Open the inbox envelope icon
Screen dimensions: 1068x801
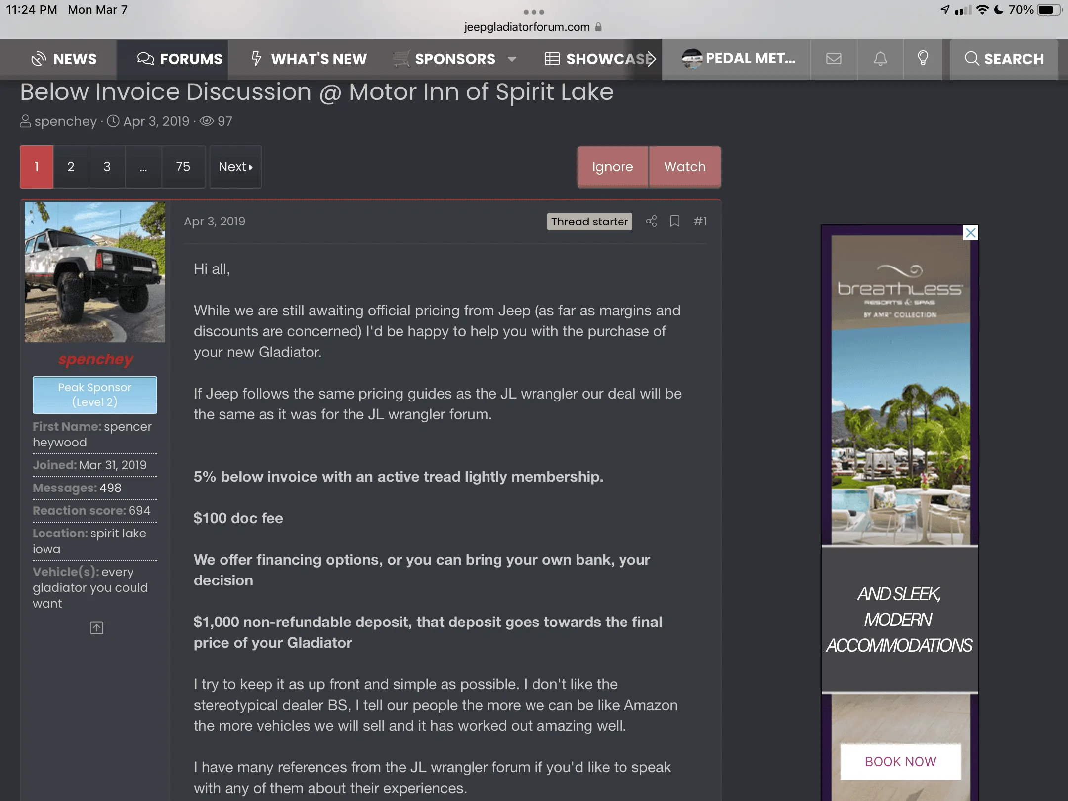click(x=834, y=59)
